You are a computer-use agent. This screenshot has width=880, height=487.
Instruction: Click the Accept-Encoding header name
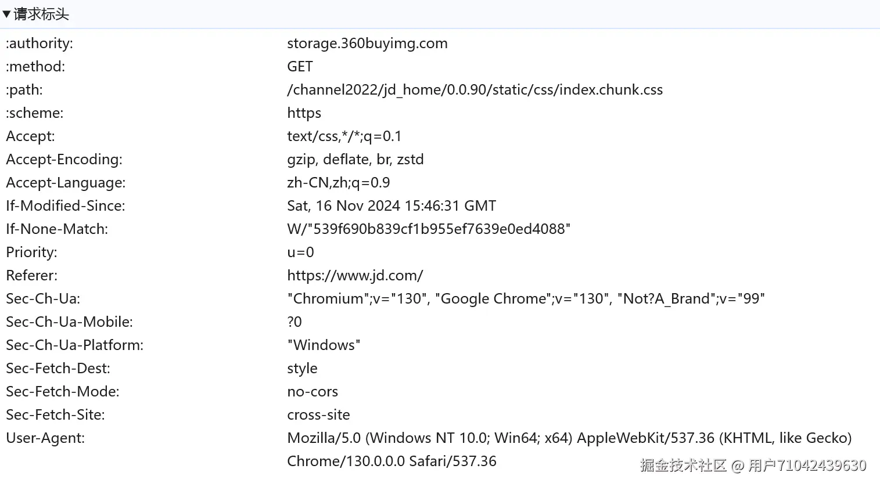[64, 160]
